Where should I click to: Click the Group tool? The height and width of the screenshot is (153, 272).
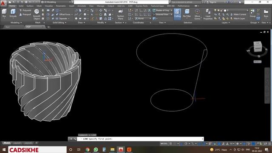252,13
